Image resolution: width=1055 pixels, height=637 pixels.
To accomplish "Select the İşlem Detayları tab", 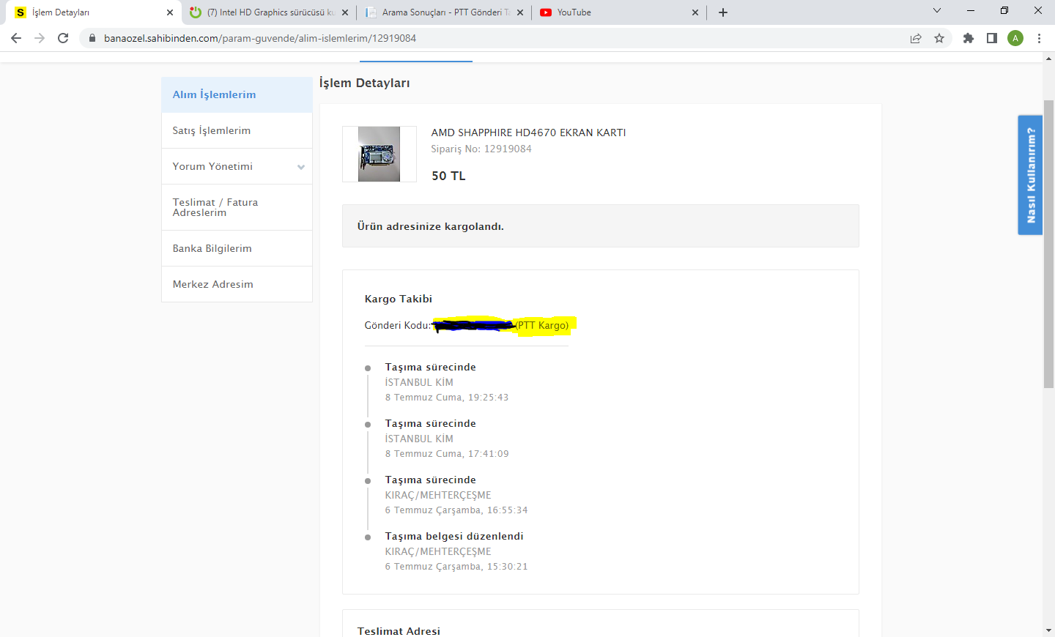I will click(x=94, y=12).
